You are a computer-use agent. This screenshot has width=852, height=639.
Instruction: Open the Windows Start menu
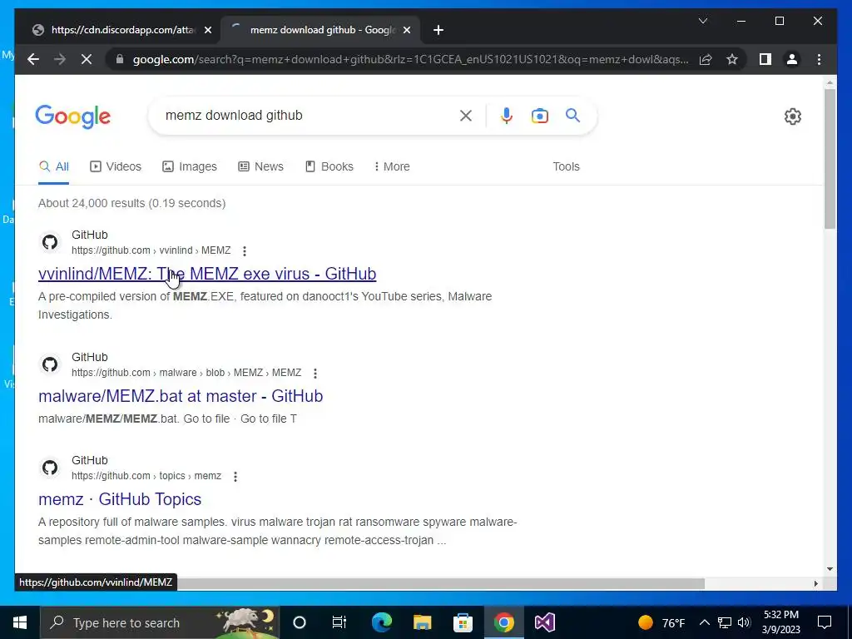20,622
